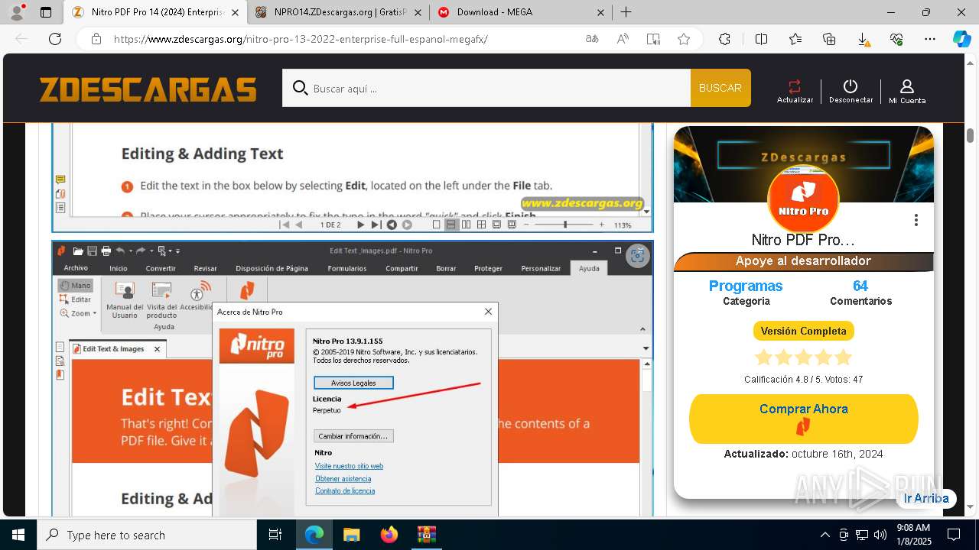Click the Calificación 4.8 / 5 text
Image resolution: width=979 pixels, height=550 pixels.
point(803,380)
